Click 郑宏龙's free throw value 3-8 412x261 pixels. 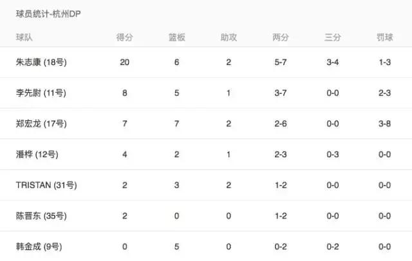(x=385, y=124)
